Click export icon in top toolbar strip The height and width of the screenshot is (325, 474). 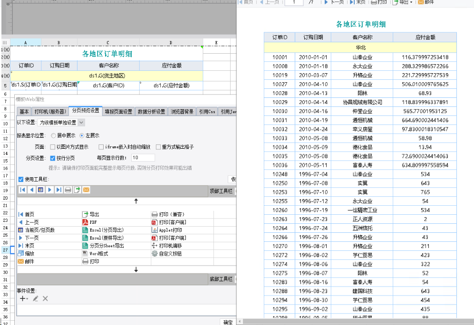(x=77, y=190)
